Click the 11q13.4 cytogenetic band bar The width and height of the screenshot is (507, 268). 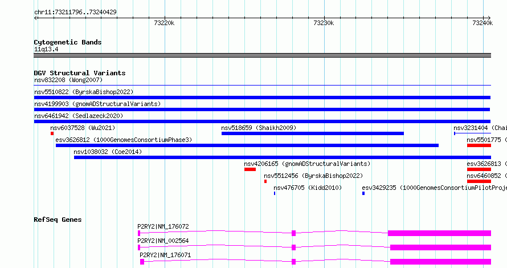pyautogui.click(x=262, y=55)
